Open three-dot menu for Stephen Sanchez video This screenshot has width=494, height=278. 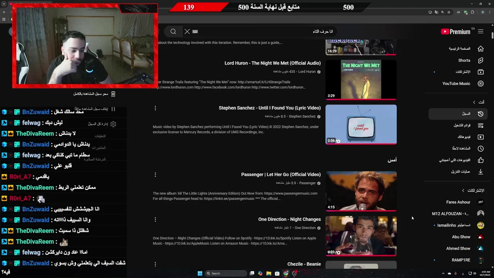(155, 108)
